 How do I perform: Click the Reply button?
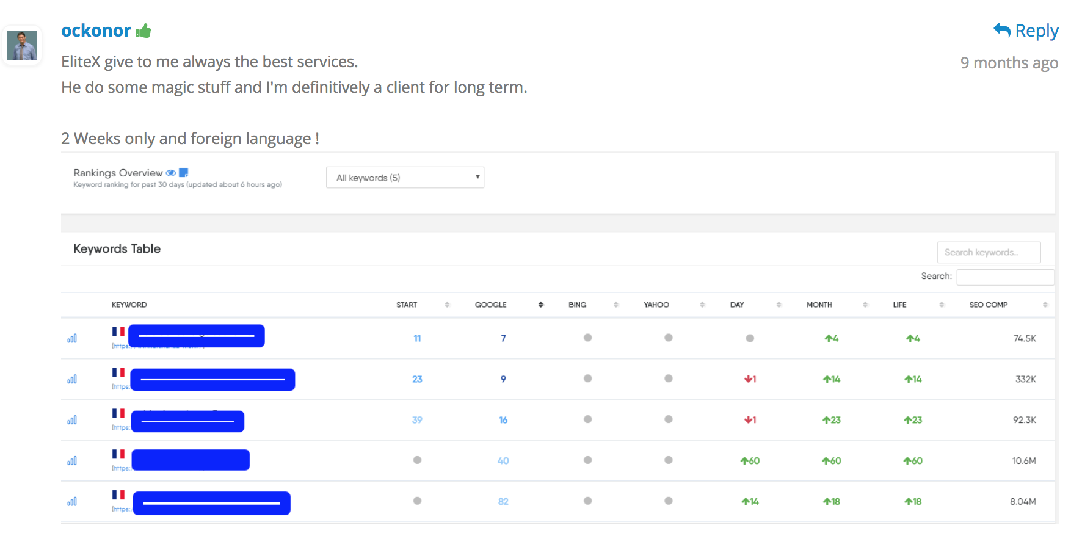click(x=1026, y=31)
